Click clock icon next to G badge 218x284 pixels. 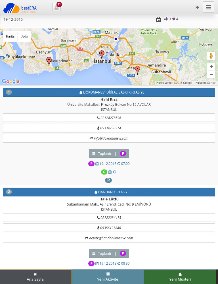point(115,172)
